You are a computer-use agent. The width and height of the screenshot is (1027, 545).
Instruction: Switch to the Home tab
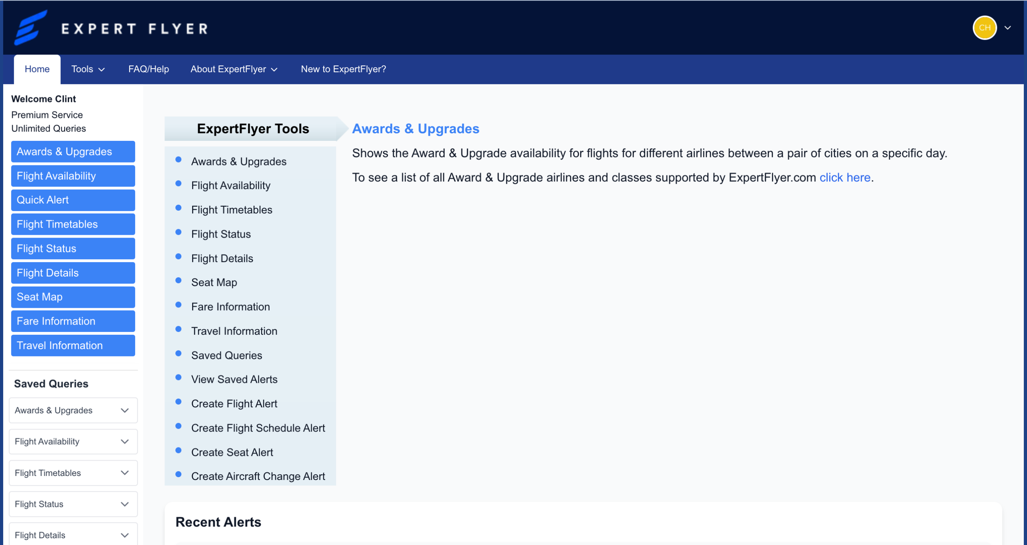coord(37,69)
